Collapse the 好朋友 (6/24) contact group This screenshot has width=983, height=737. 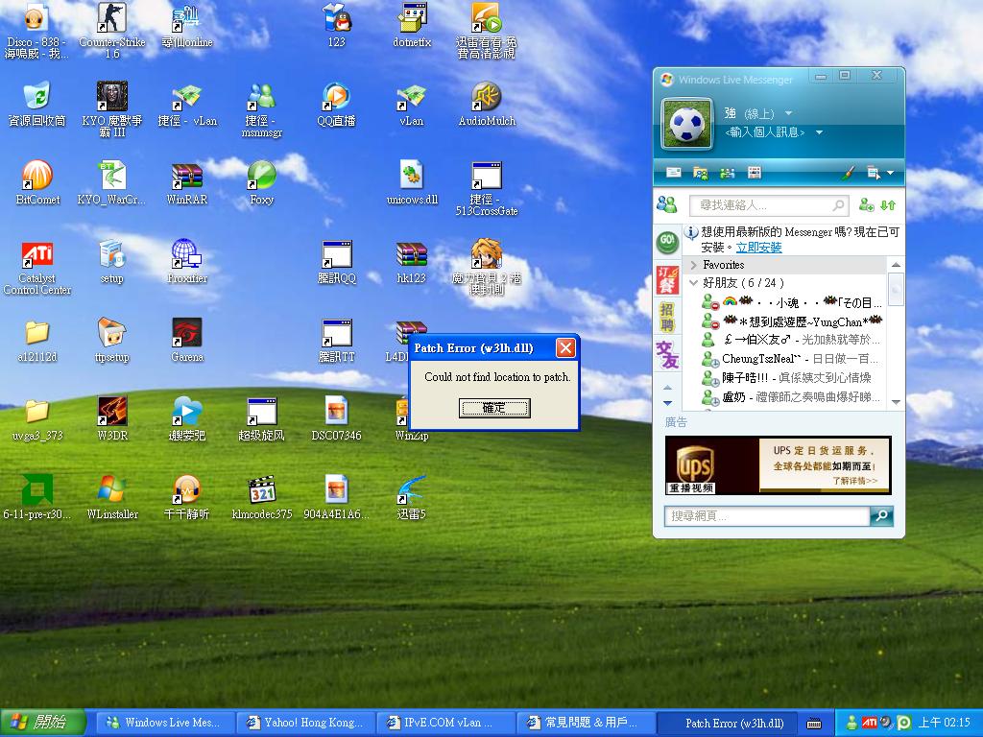click(693, 283)
